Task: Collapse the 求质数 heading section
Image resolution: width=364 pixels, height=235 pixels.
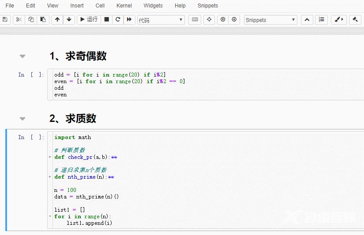Action: (x=23, y=119)
